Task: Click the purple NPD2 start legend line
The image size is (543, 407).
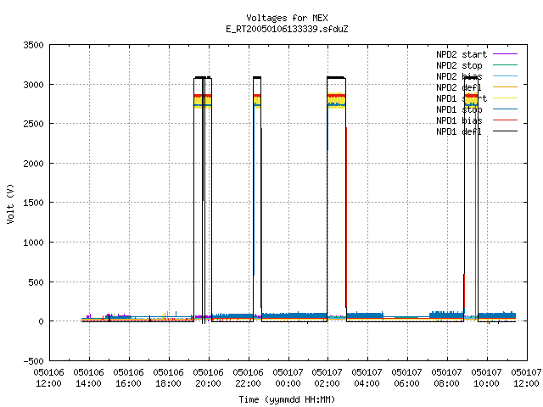Action: click(506, 54)
